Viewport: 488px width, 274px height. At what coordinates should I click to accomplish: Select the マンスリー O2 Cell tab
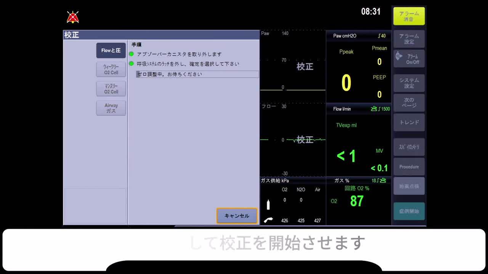pyautogui.click(x=111, y=89)
